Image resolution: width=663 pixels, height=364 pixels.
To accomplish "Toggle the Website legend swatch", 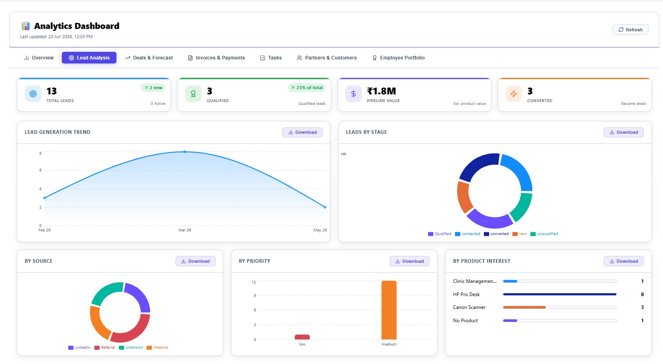I will [149, 348].
